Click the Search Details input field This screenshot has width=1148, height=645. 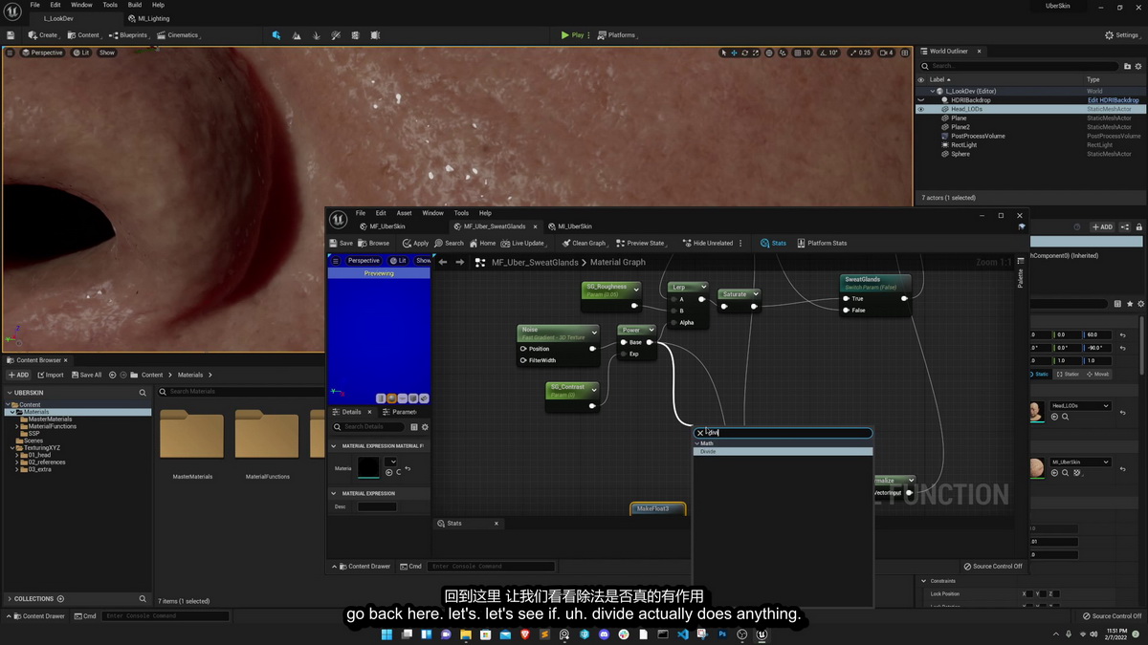(370, 427)
